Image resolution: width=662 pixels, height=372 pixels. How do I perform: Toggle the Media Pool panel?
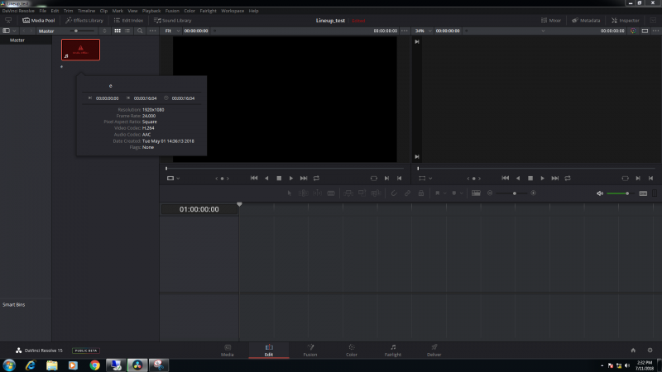point(38,20)
